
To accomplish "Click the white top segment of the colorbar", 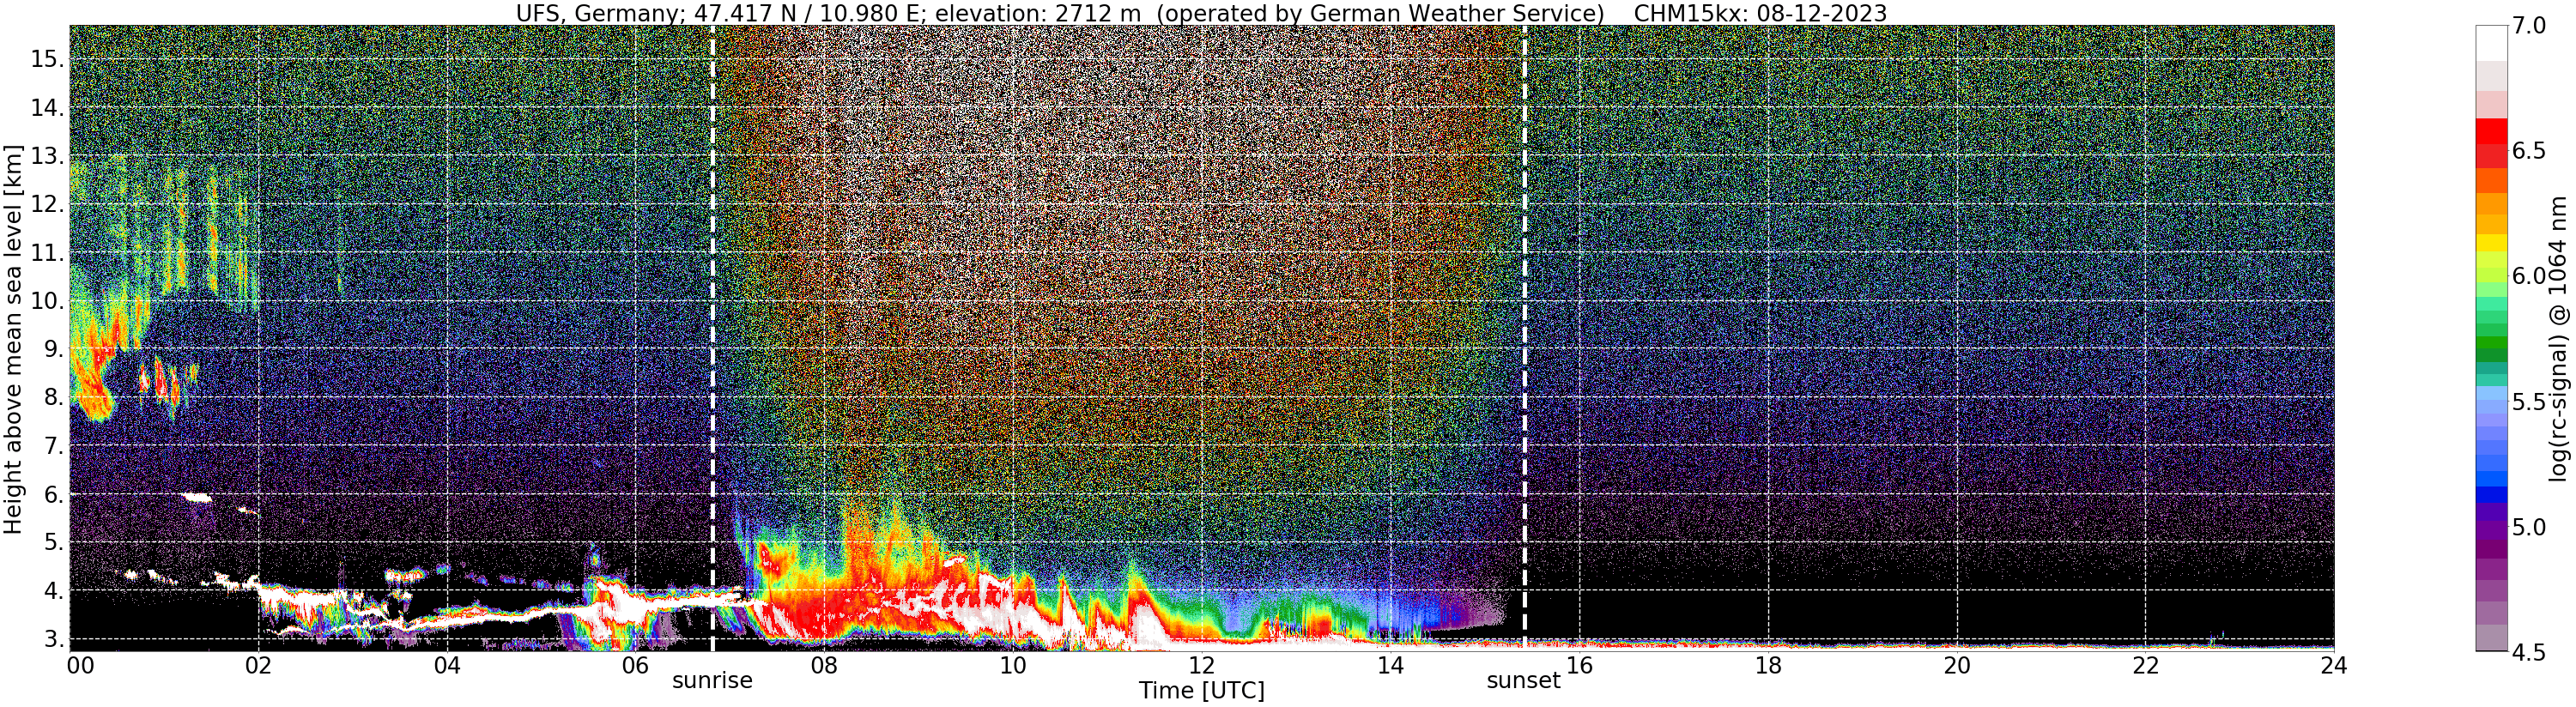I will point(2491,44).
